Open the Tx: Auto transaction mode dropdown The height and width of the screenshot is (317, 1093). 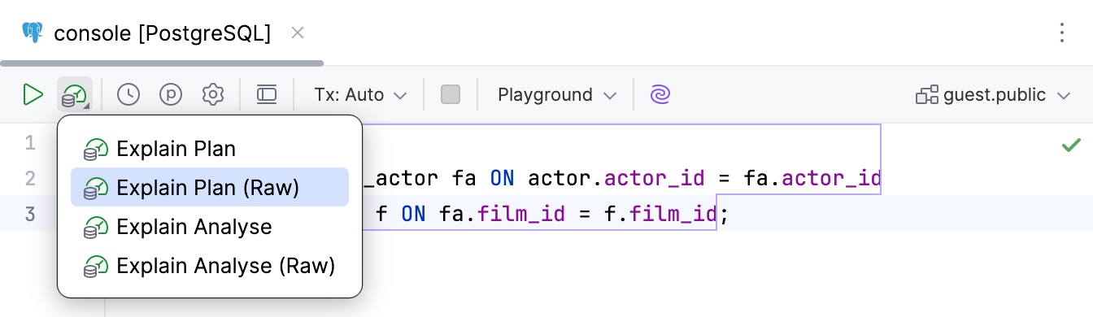click(x=360, y=94)
